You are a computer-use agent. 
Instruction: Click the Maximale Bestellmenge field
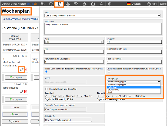tap(134, 52)
